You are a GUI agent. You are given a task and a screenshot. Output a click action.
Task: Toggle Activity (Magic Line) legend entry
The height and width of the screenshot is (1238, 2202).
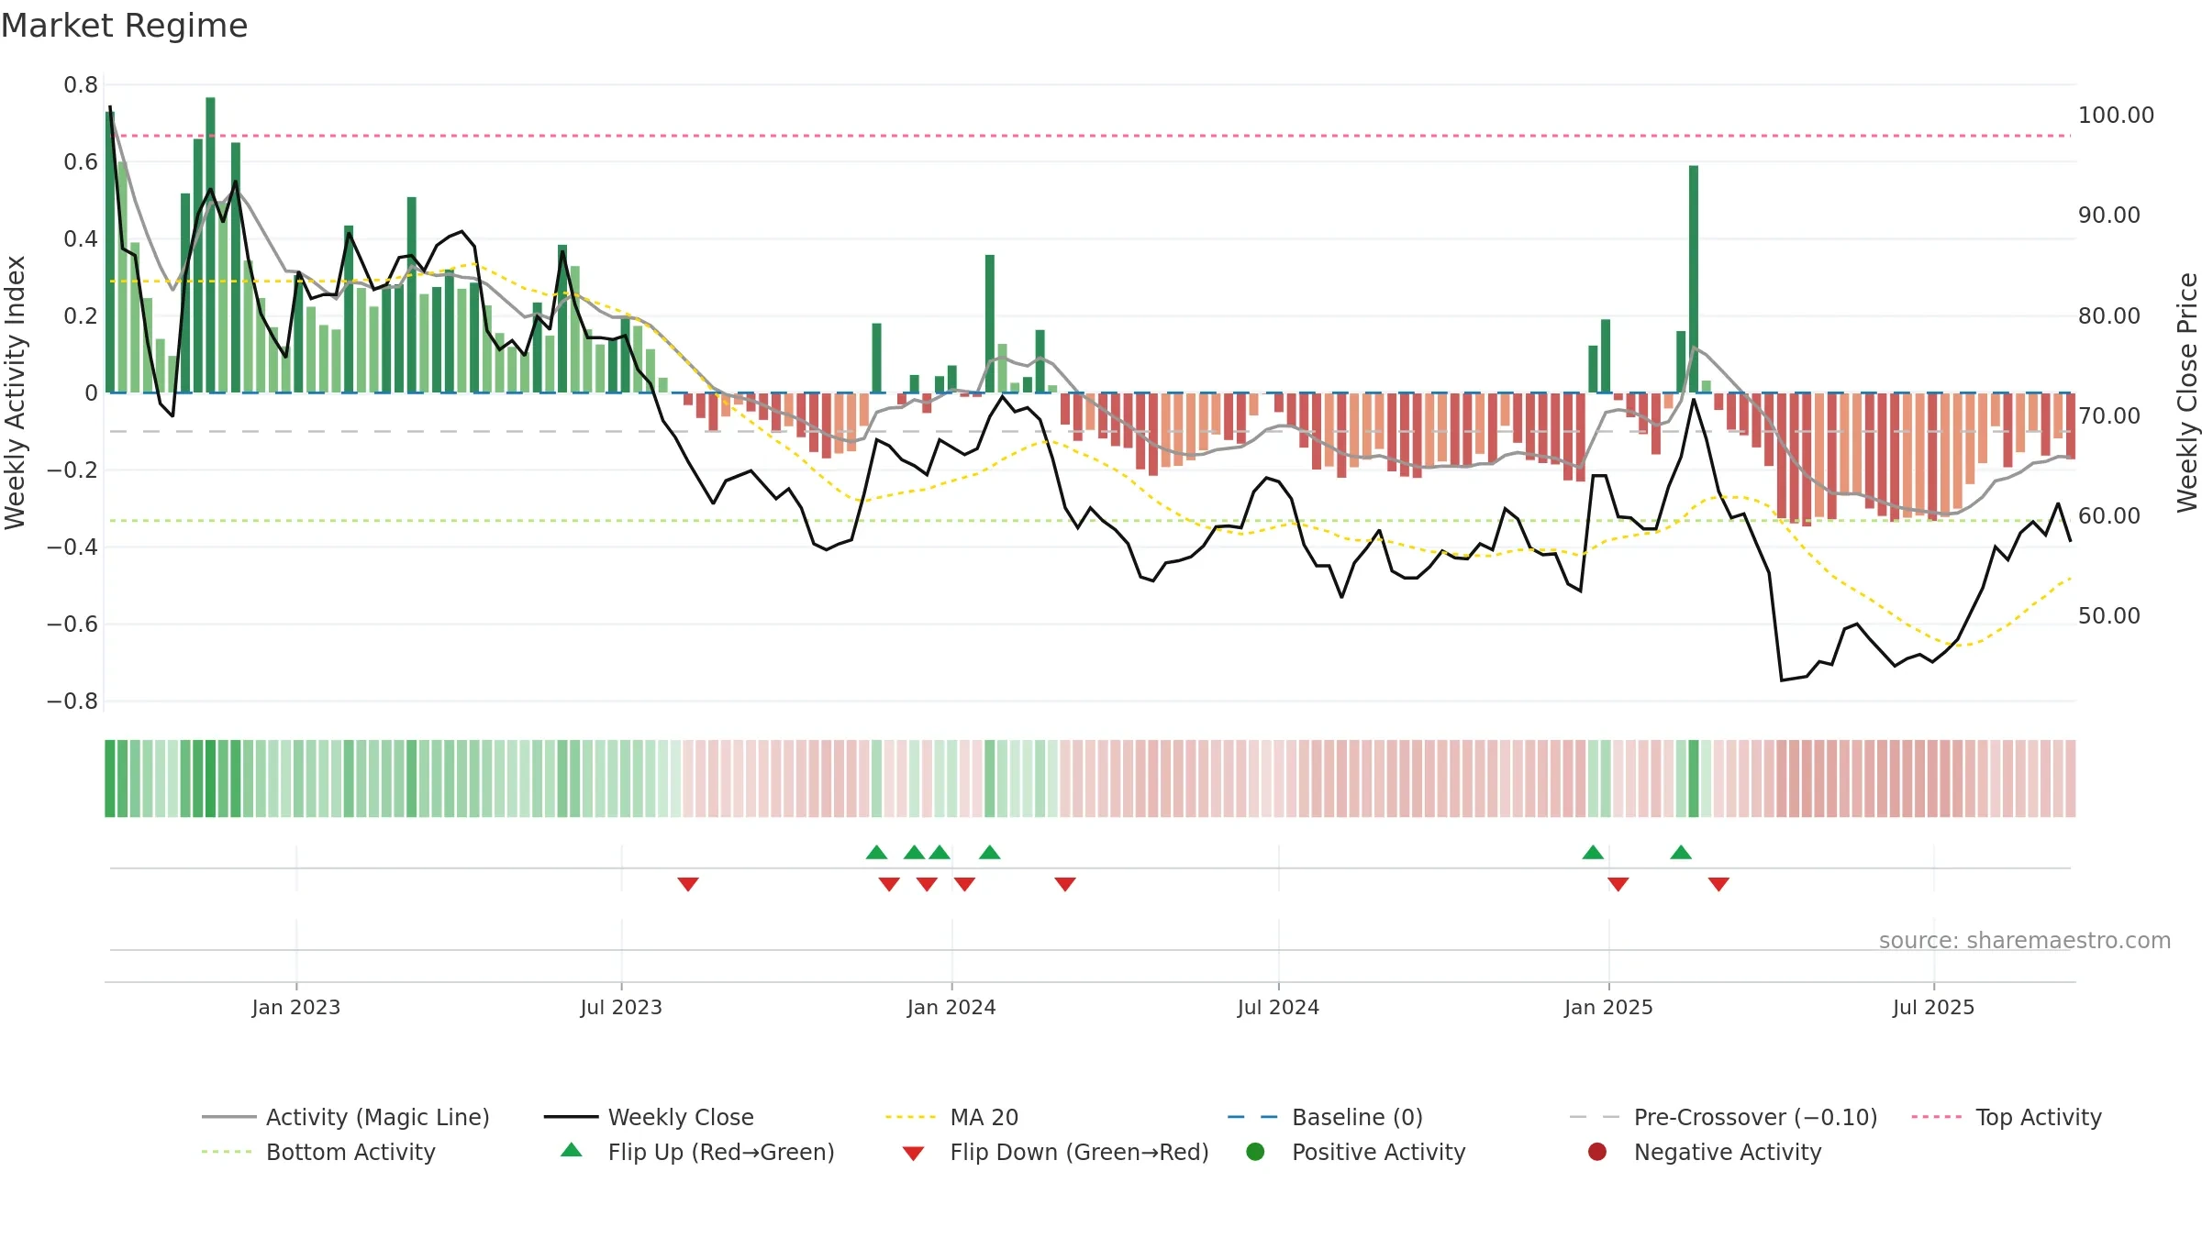click(x=346, y=1117)
